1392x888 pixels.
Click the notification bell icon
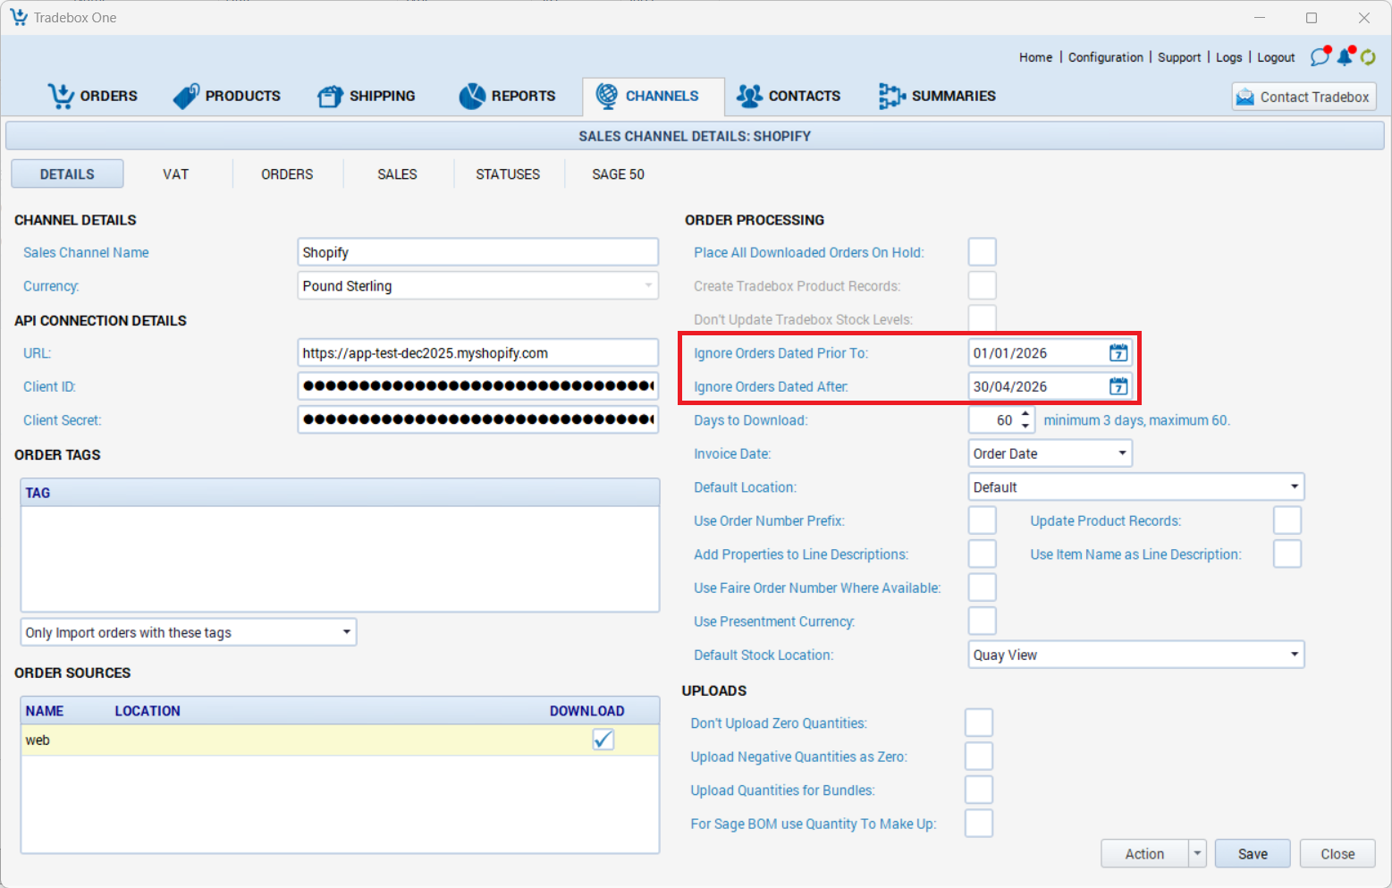1345,57
